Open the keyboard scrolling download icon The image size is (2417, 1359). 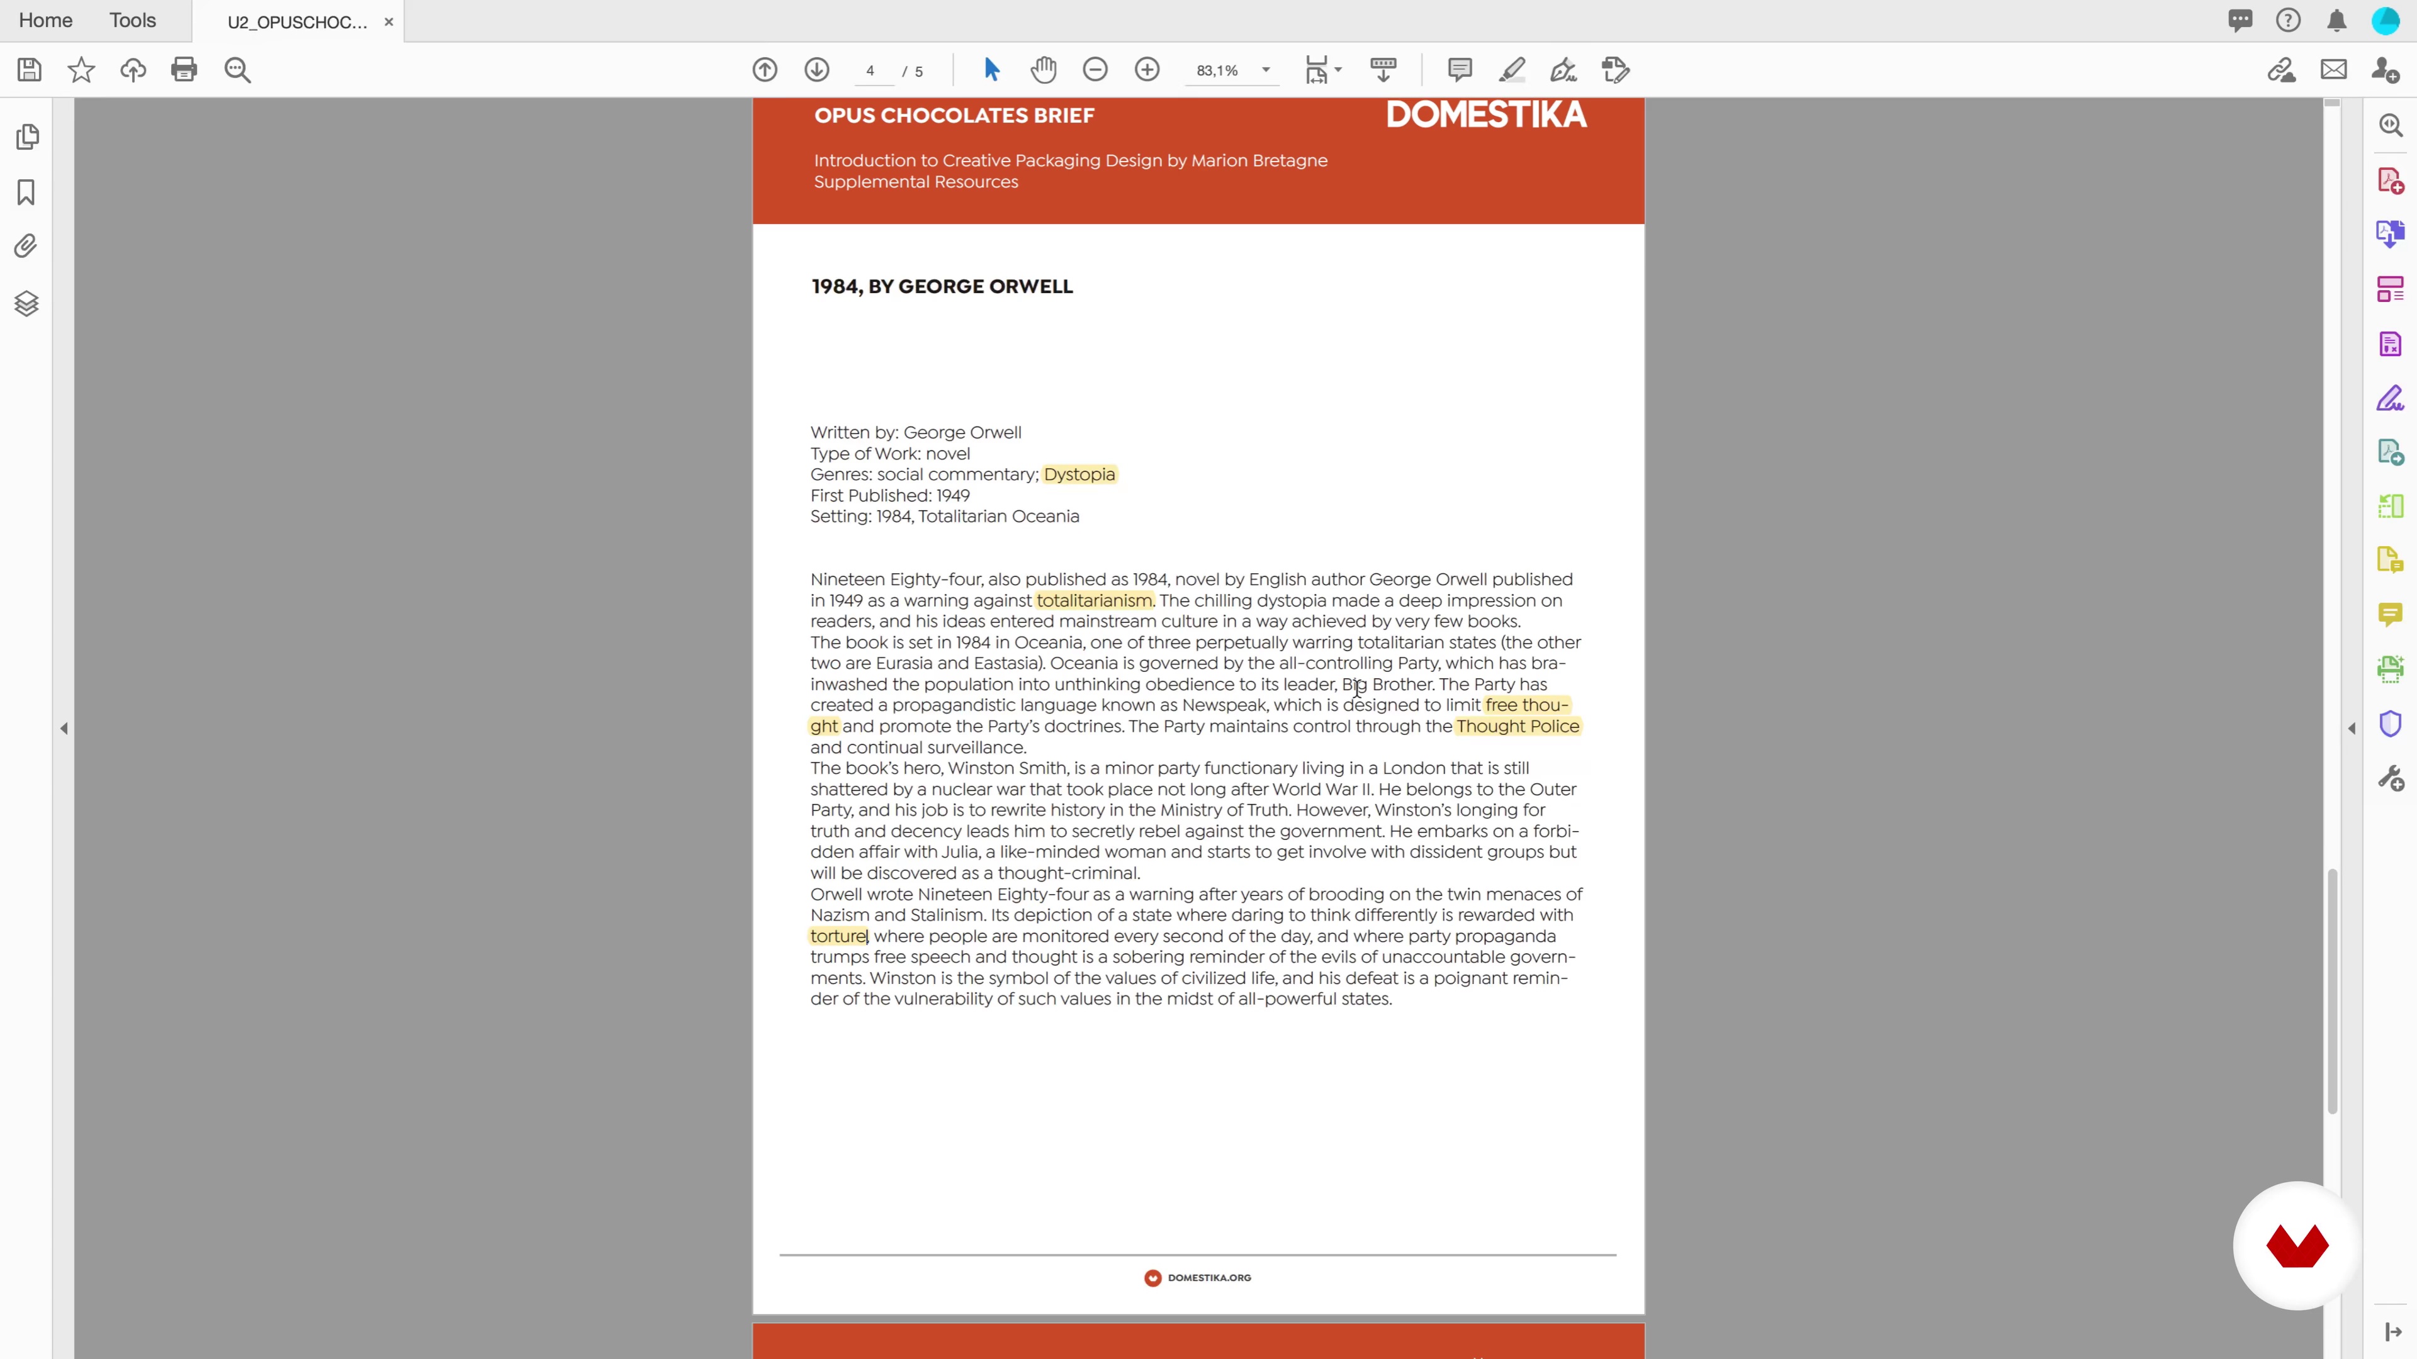click(1383, 69)
